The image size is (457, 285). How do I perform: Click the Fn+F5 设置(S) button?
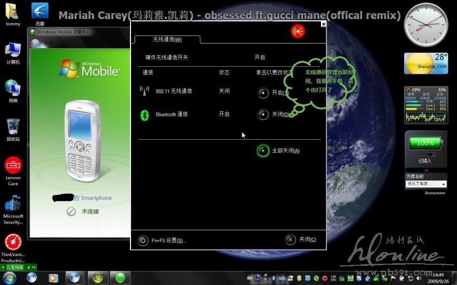tap(161, 240)
